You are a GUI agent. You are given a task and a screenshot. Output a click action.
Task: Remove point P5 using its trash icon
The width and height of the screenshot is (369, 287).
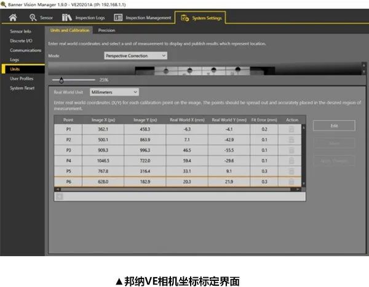292,171
